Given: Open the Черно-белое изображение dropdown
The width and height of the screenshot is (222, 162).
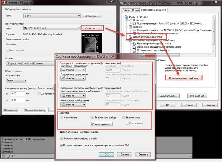Looking at the screenshot, I should [73, 105].
